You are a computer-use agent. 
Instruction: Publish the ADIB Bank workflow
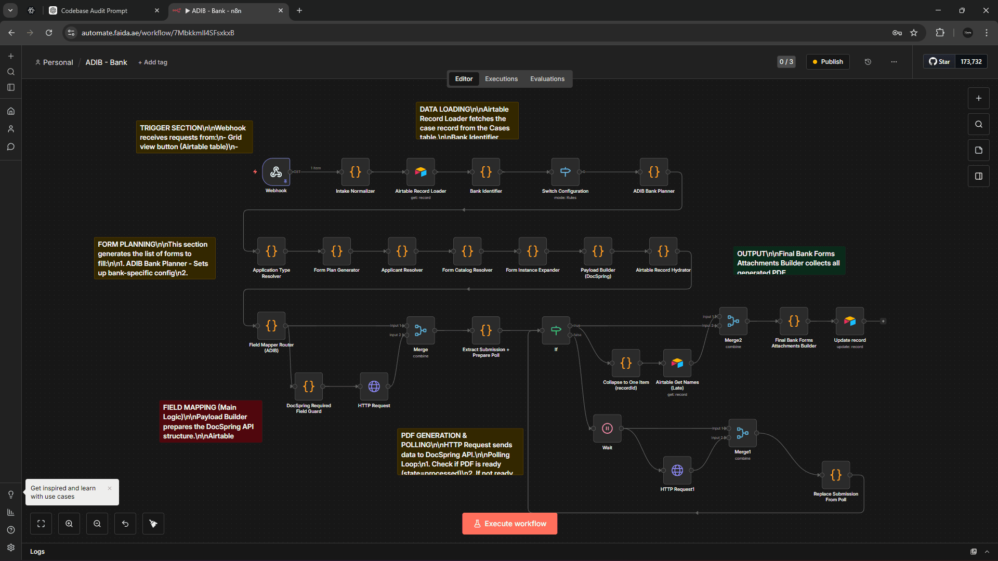(x=828, y=61)
